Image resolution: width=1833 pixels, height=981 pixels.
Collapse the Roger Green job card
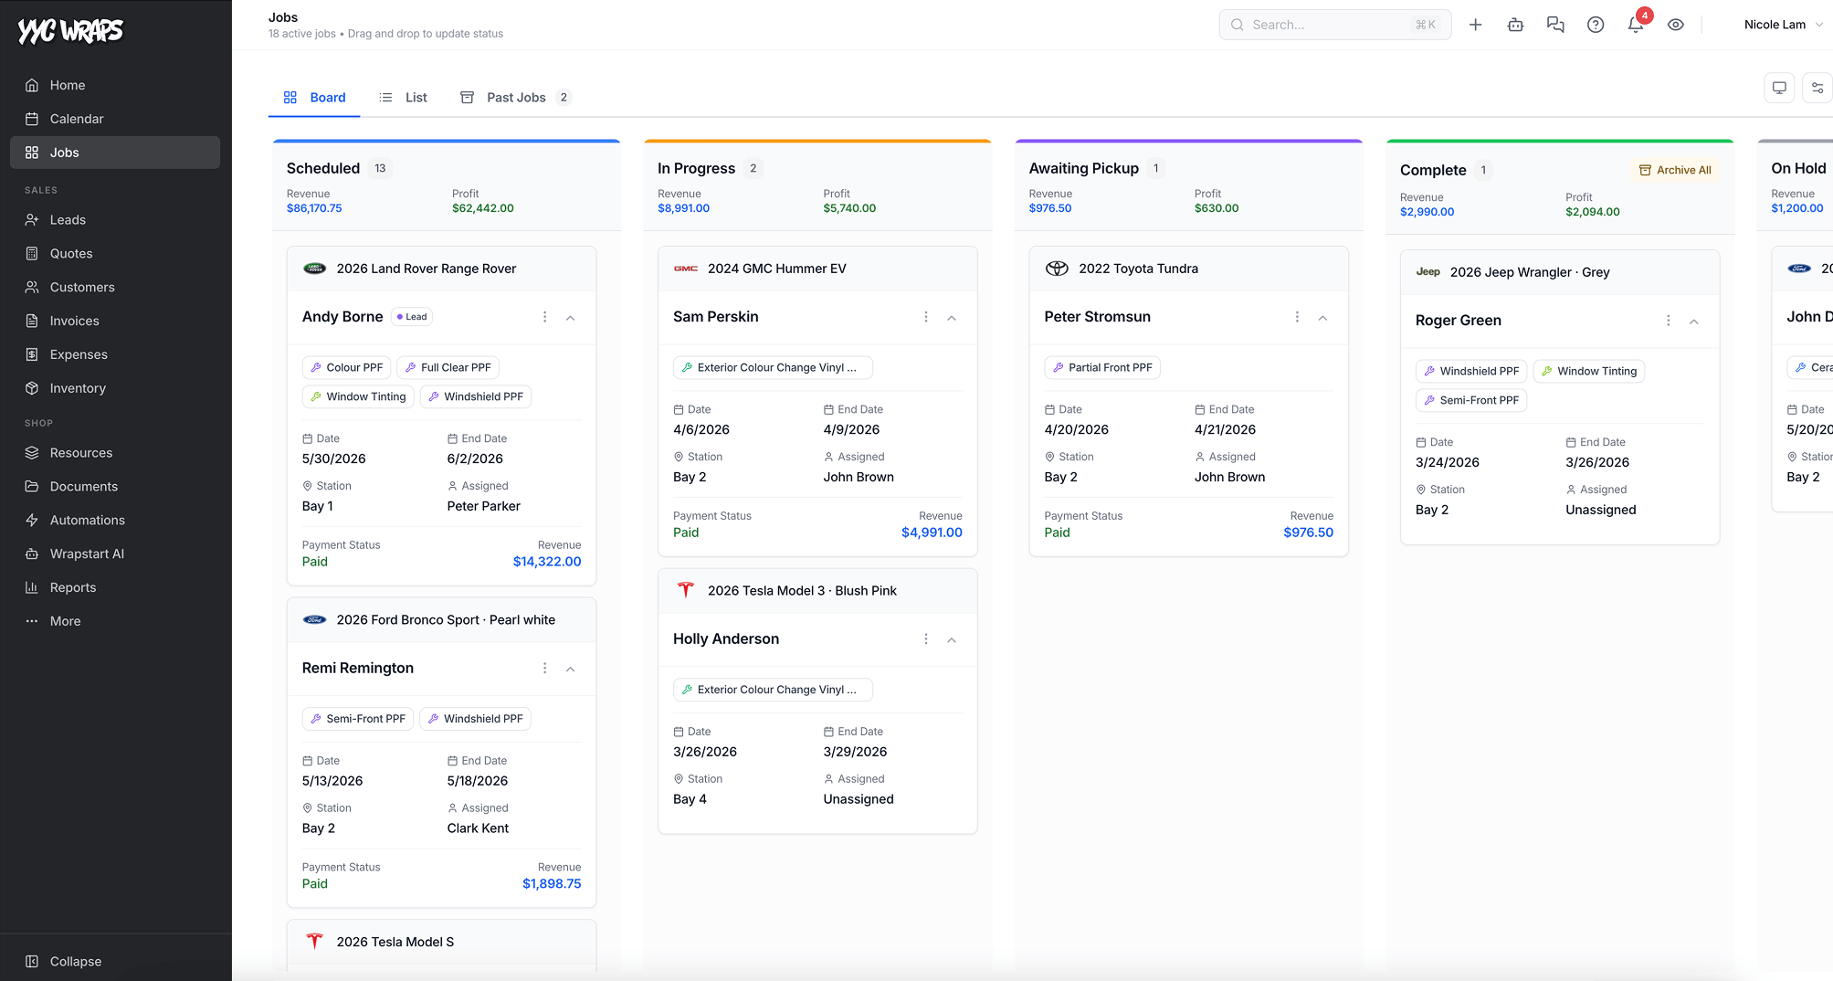coord(1694,322)
